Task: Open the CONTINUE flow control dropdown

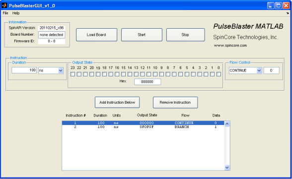Action: pyautogui.click(x=245, y=70)
